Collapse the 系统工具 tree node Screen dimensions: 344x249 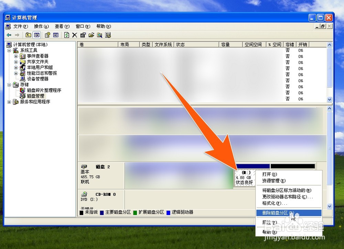pos(9,50)
